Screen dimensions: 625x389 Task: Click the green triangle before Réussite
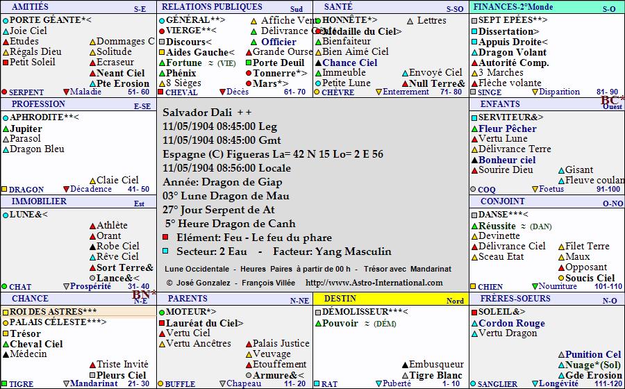tap(474, 226)
